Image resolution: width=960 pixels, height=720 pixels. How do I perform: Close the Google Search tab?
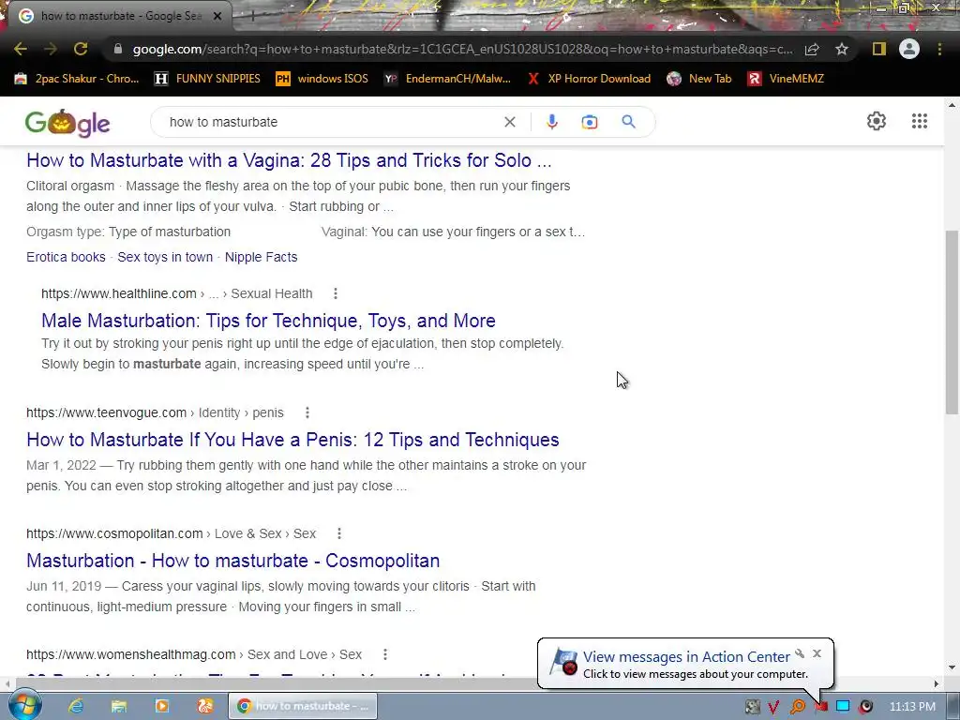(217, 16)
